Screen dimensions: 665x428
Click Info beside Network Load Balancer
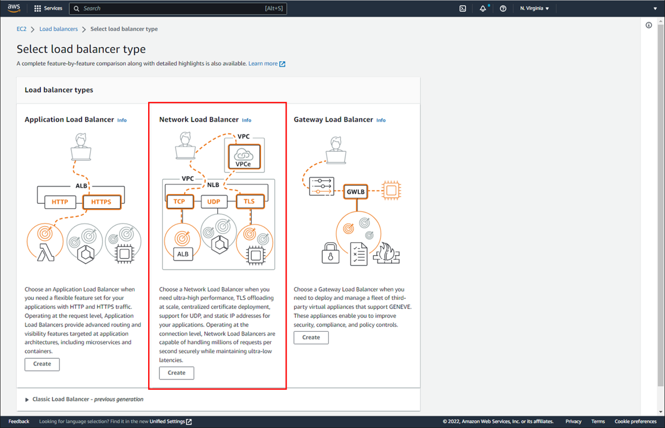click(246, 120)
